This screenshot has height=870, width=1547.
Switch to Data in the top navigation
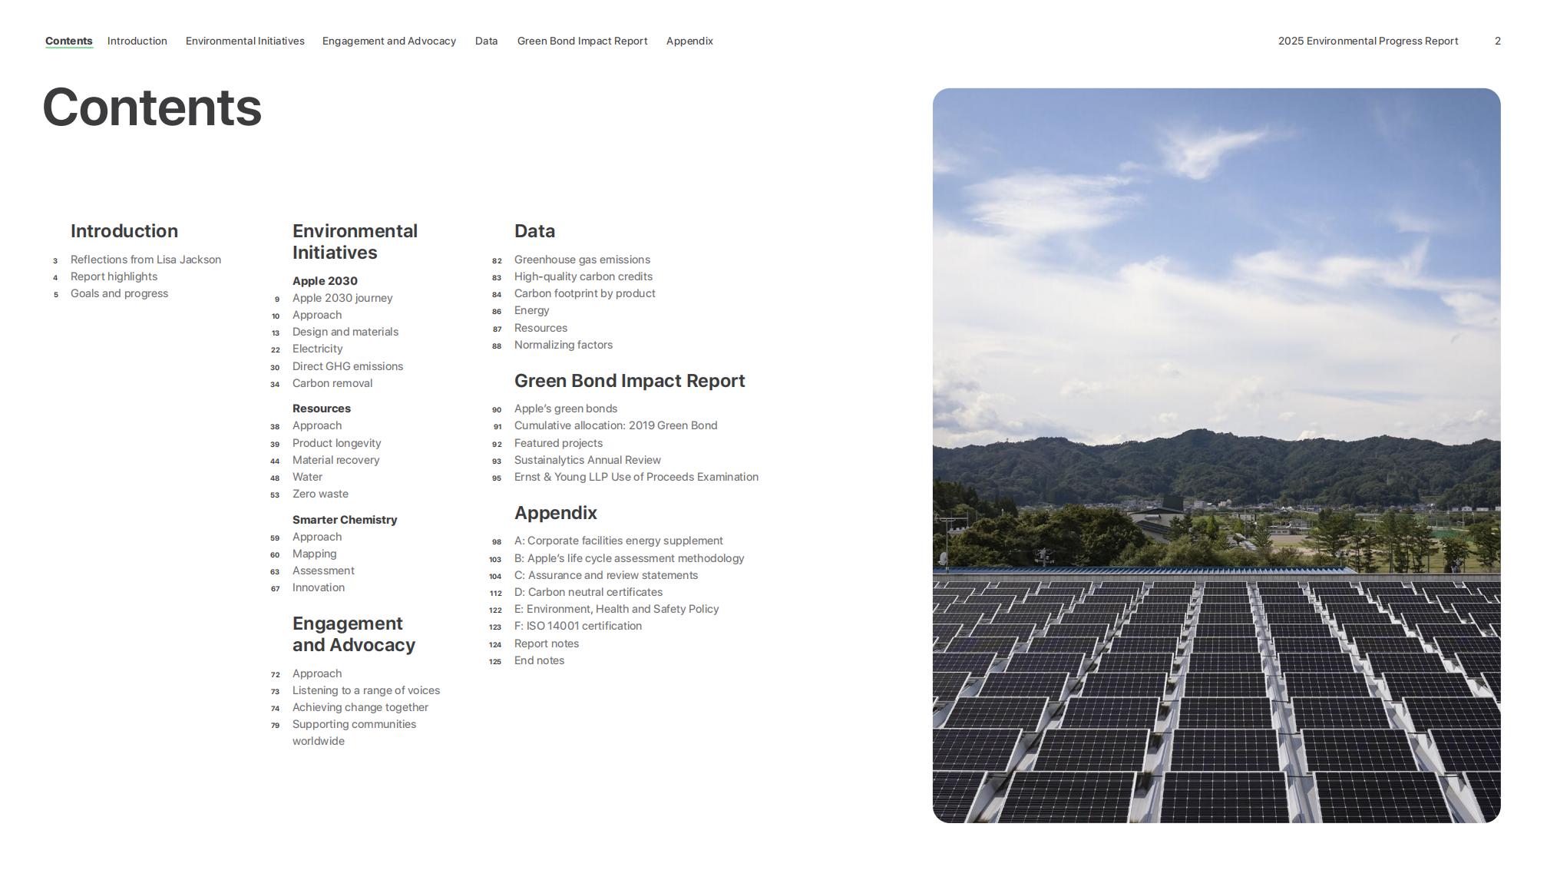[487, 41]
